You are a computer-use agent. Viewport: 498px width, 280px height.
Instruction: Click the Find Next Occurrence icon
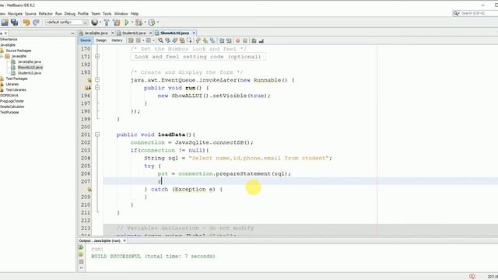(175, 40)
